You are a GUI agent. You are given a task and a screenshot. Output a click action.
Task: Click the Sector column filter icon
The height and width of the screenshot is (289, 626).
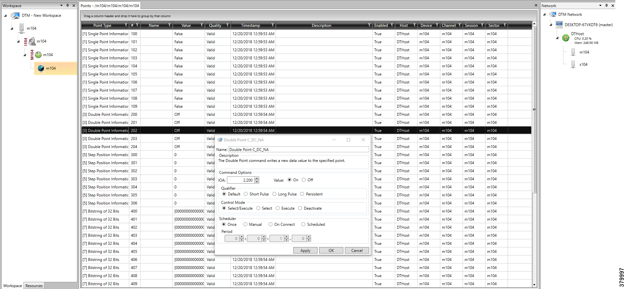(505, 25)
